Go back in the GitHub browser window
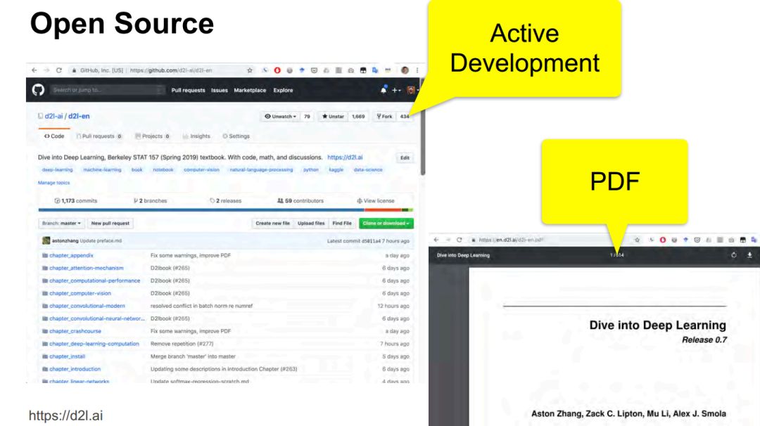Viewport: 760px width, 426px height. pyautogui.click(x=34, y=70)
